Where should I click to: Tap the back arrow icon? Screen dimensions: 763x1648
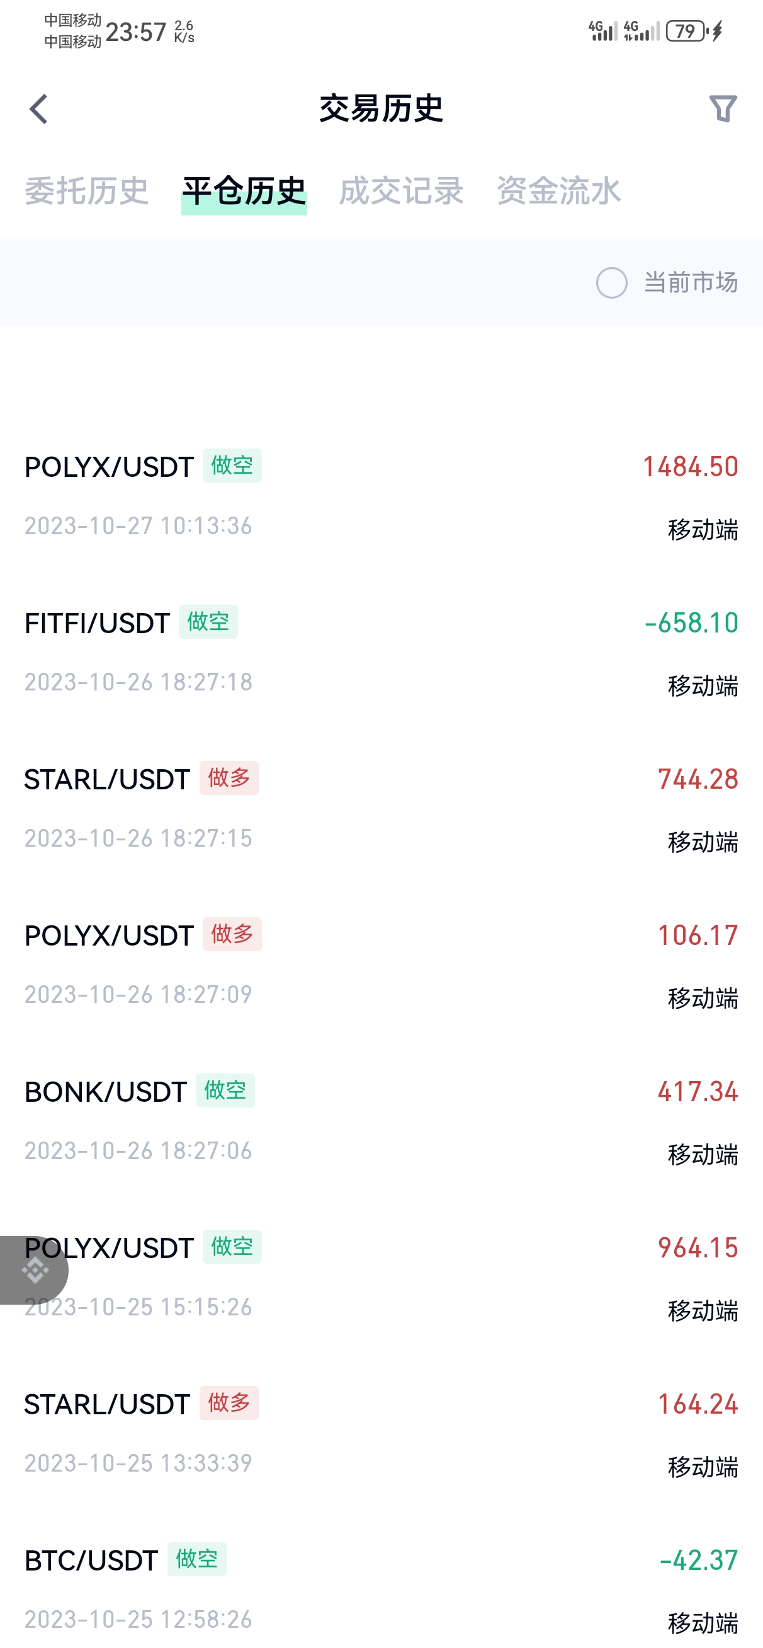38,109
